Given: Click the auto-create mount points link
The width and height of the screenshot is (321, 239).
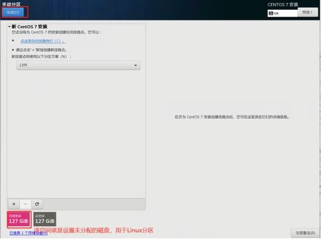Looking at the screenshot, I should [x=43, y=41].
